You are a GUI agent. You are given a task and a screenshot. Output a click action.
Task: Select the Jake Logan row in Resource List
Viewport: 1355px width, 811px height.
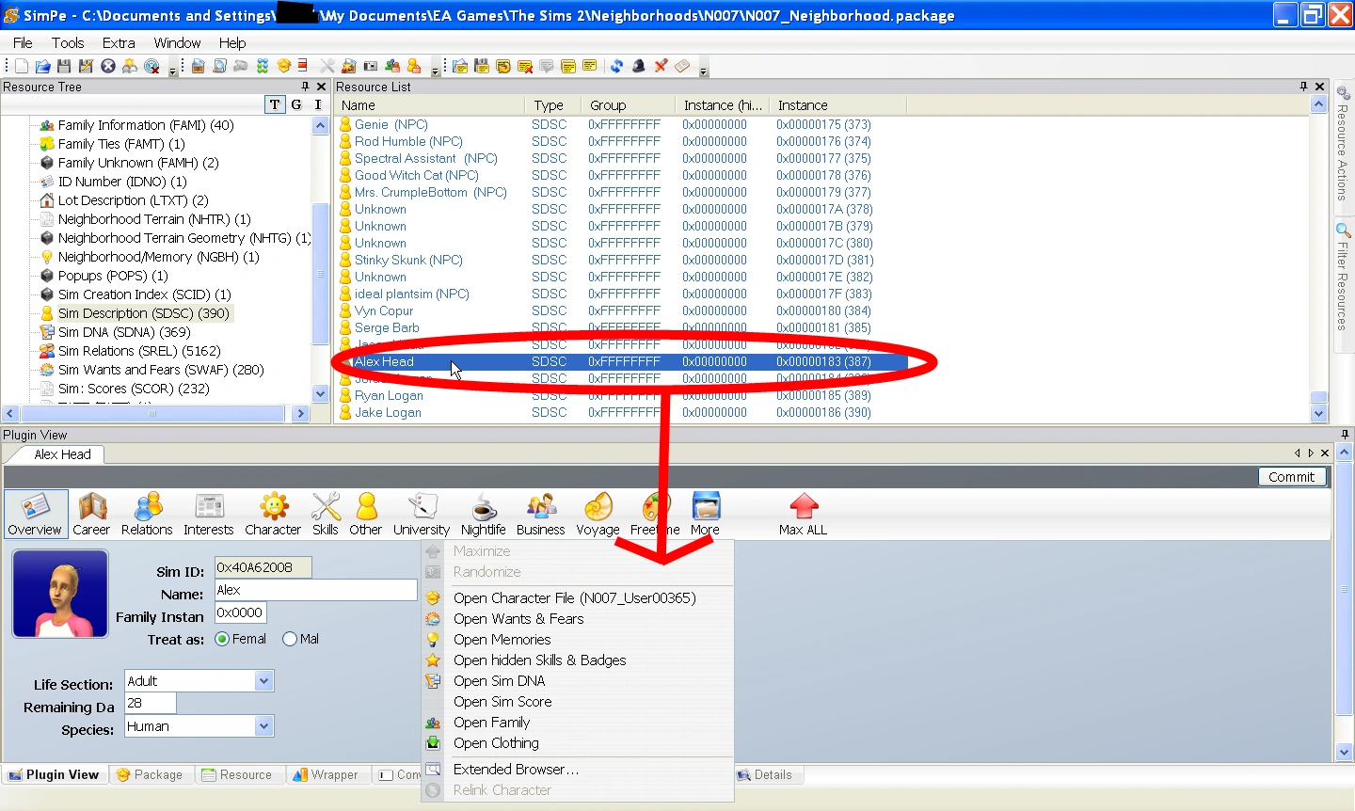[621, 412]
